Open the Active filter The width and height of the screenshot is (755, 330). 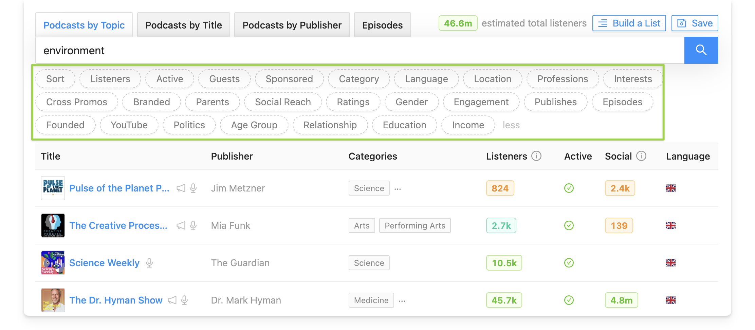pos(170,79)
